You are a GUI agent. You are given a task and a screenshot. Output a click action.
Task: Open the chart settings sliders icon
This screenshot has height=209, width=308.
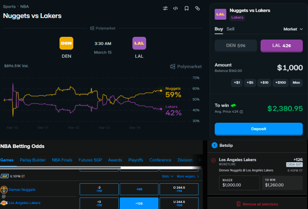coord(165,8)
